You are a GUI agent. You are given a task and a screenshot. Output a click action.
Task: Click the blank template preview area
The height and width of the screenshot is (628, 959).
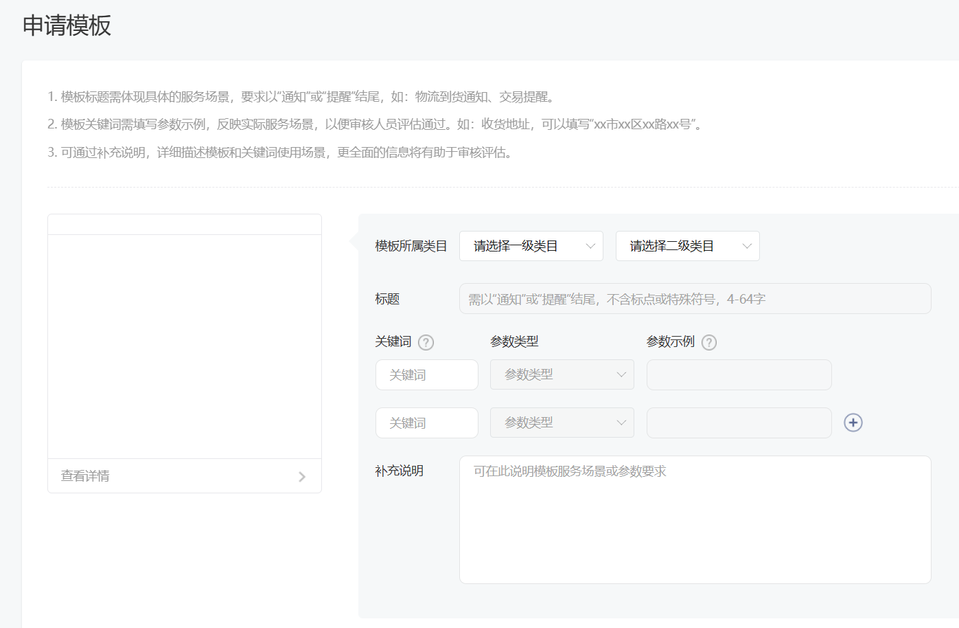(x=184, y=346)
